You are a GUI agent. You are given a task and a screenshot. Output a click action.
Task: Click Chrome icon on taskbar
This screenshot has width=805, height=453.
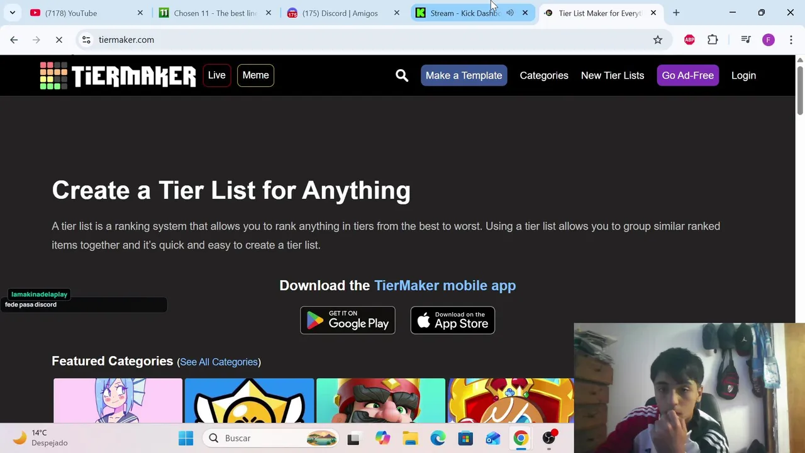click(x=520, y=438)
